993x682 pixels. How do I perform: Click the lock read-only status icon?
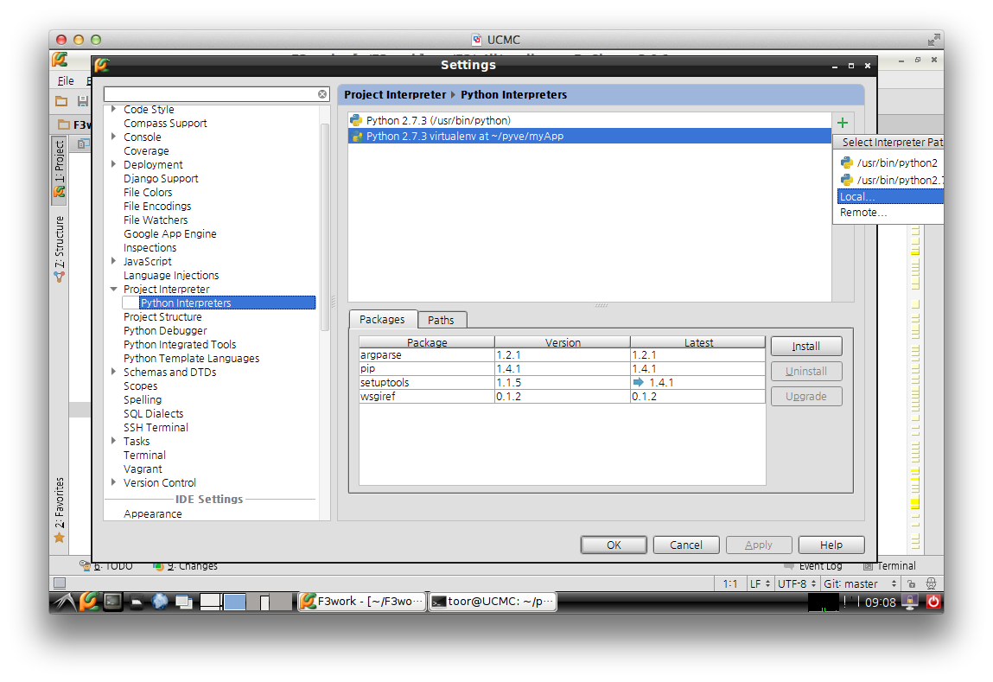tap(911, 583)
